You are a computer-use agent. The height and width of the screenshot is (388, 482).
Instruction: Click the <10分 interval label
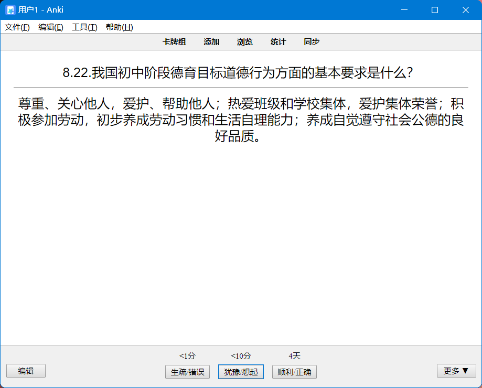tap(241, 355)
